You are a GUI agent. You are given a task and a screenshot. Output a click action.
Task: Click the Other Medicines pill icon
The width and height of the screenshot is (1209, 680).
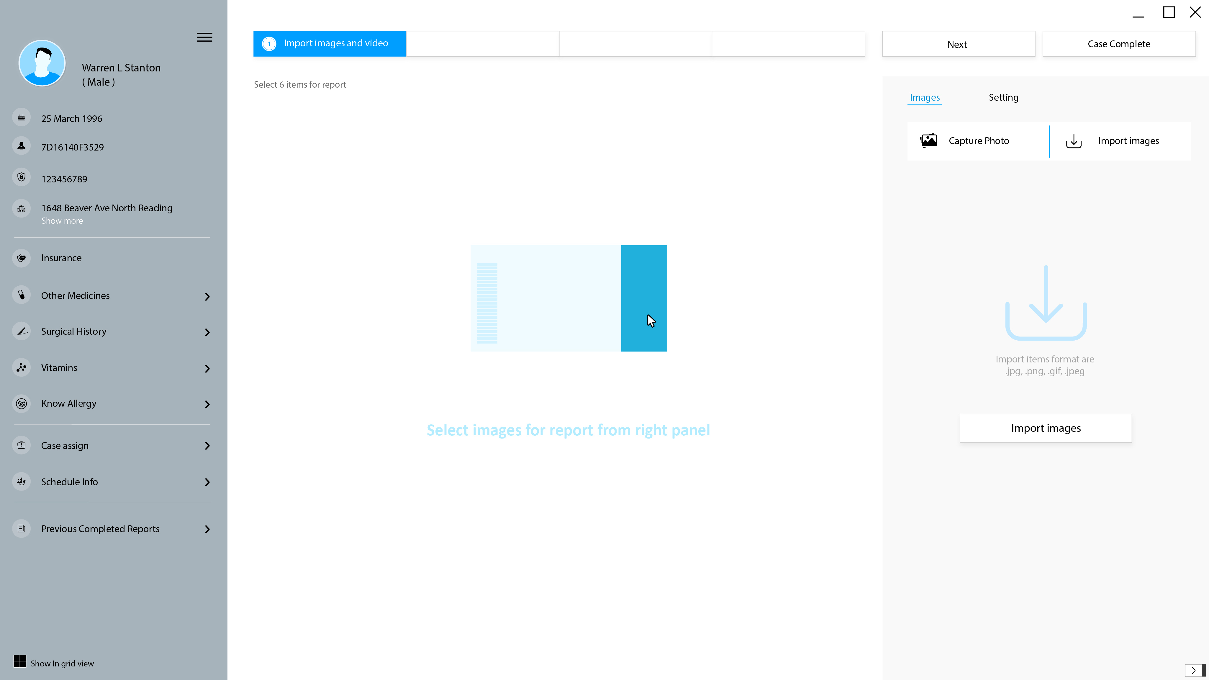(x=22, y=295)
